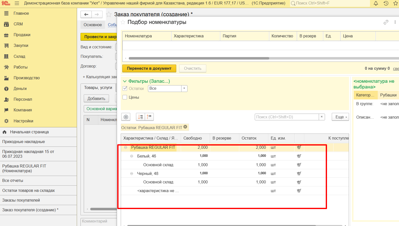Open the Еще dropdown menu
Screen dimensions: 399x226
pyautogui.click(x=340, y=117)
